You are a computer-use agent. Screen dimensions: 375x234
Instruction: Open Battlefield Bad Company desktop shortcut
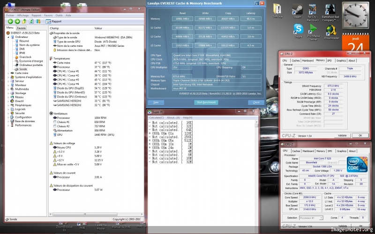coord(331,8)
